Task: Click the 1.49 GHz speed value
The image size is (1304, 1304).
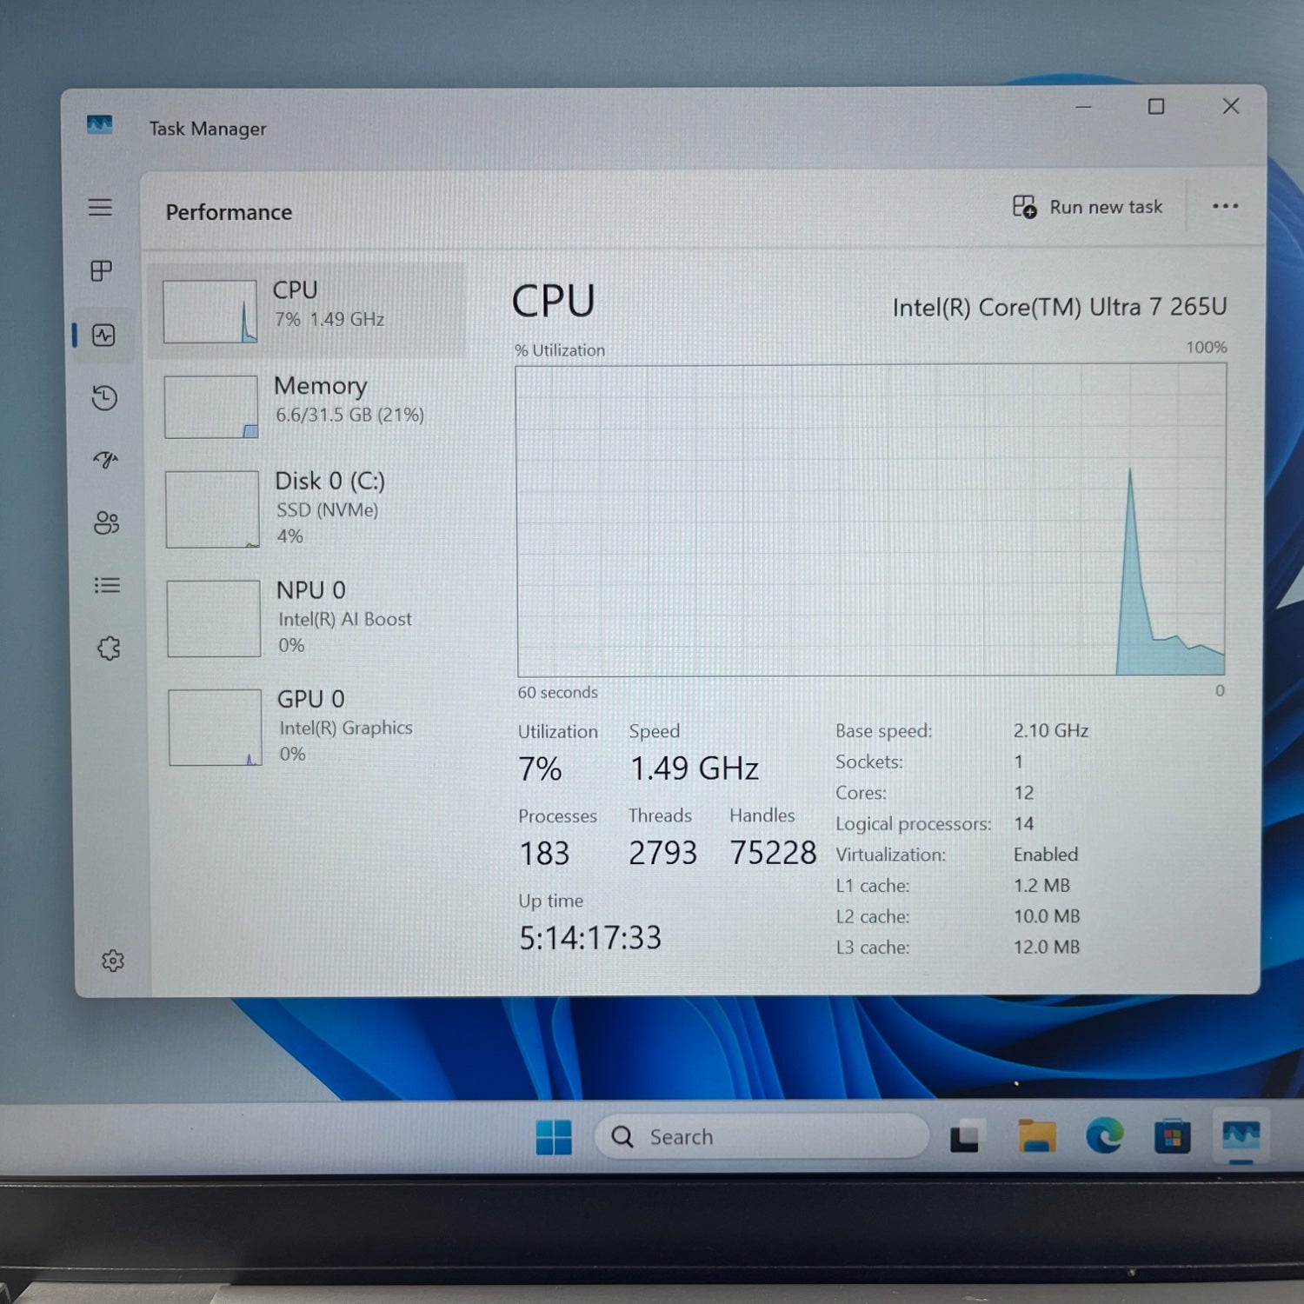Action: (x=694, y=768)
